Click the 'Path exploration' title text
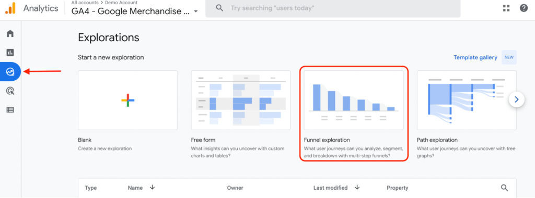Image resolution: width=535 pixels, height=198 pixels. click(x=437, y=140)
